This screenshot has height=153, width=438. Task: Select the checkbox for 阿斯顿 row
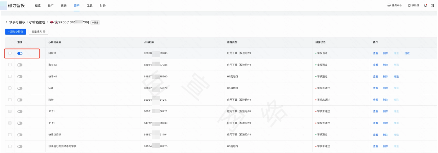10,53
